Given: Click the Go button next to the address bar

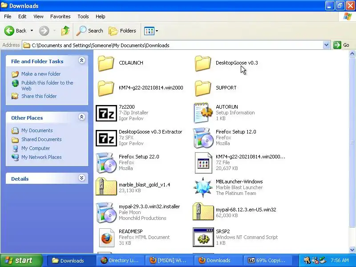Looking at the screenshot, I should (x=341, y=45).
